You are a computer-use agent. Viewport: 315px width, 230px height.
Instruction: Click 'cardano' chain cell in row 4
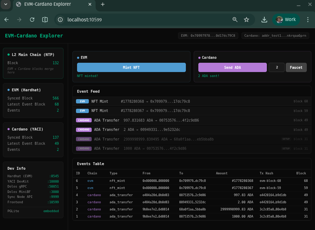click(x=94, y=195)
